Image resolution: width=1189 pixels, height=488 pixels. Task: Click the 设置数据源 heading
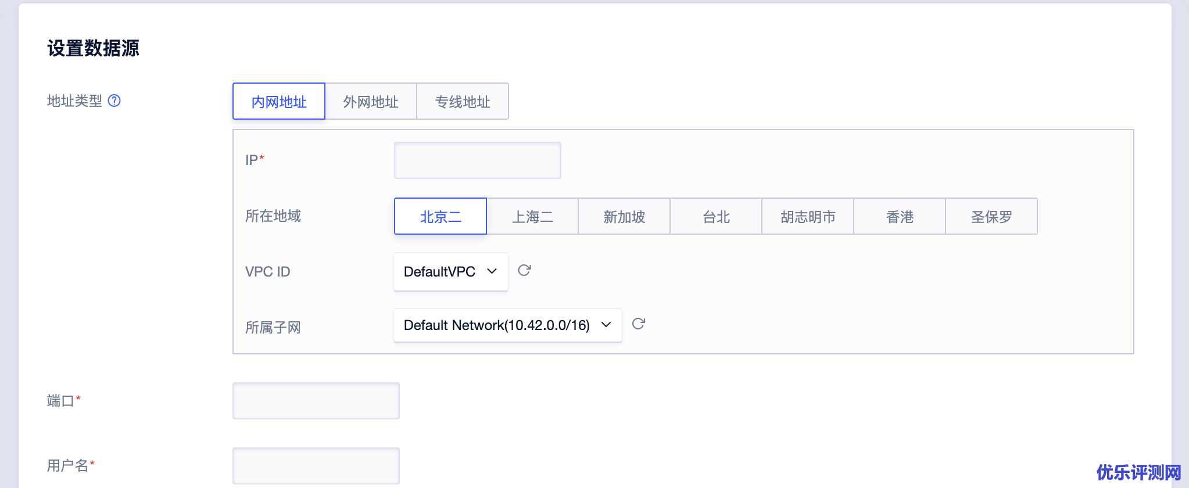coord(93,48)
